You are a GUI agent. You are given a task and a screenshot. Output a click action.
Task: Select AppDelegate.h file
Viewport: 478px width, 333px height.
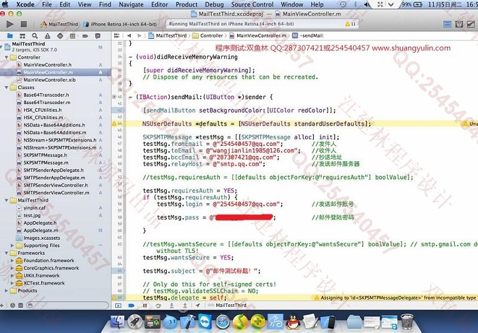pos(41,223)
